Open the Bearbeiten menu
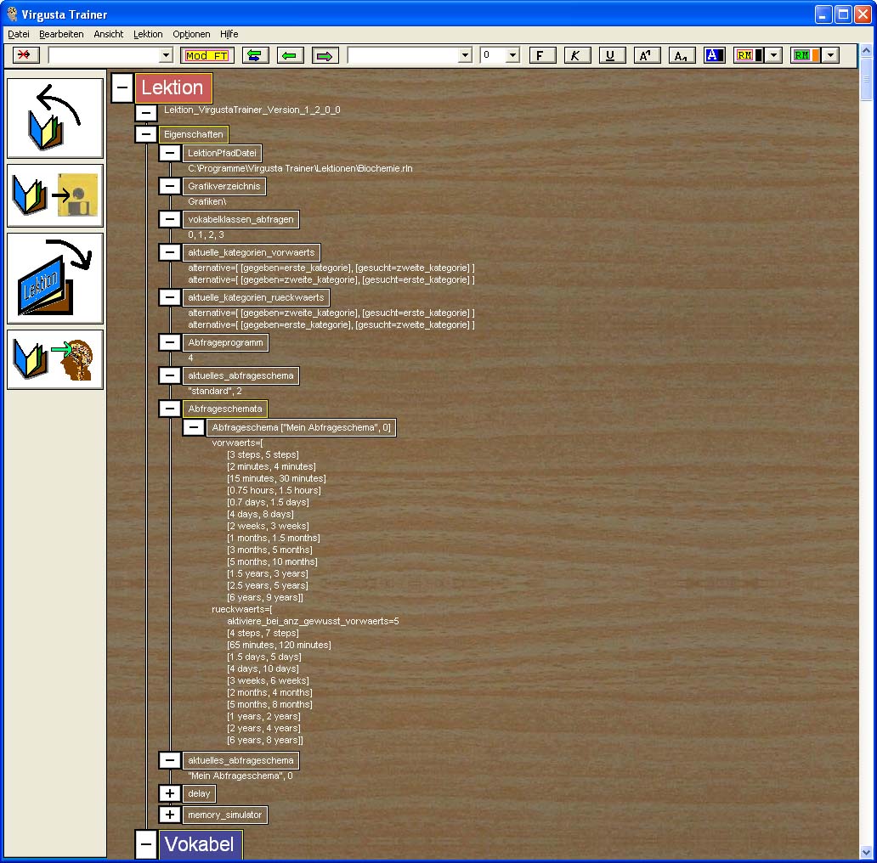The image size is (877, 863). (x=61, y=34)
